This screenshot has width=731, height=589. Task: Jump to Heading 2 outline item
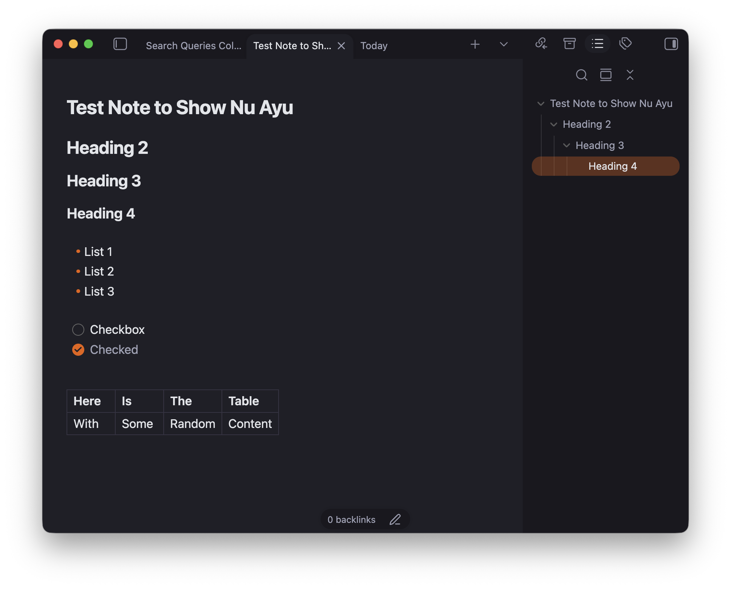coord(587,124)
